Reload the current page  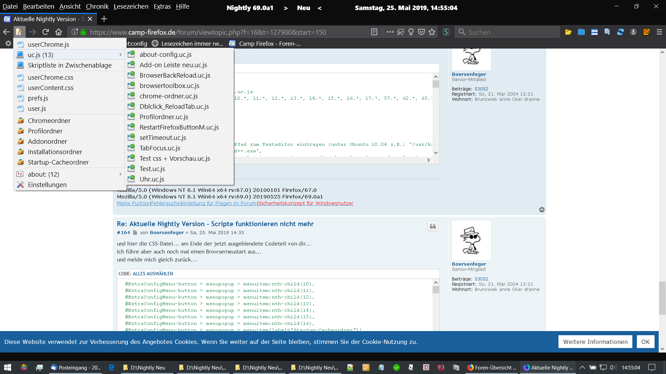tap(45, 32)
